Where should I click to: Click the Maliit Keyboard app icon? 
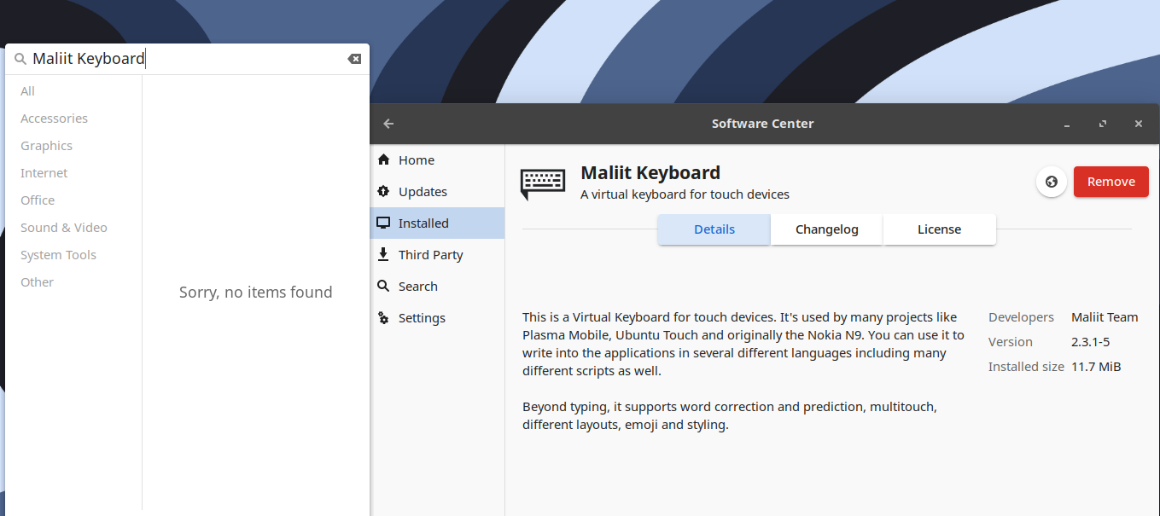coord(543,183)
